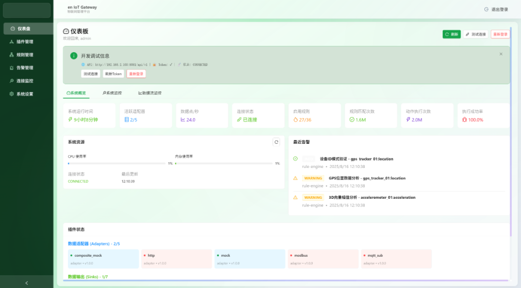Close the 开发调试信息 banner
The image size is (521, 288).
[x=501, y=54]
